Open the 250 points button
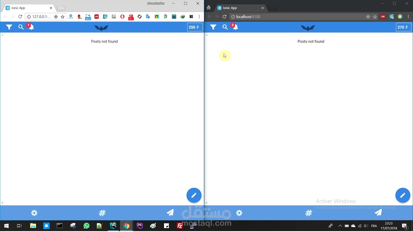The height and width of the screenshot is (232, 413). pyautogui.click(x=195, y=27)
